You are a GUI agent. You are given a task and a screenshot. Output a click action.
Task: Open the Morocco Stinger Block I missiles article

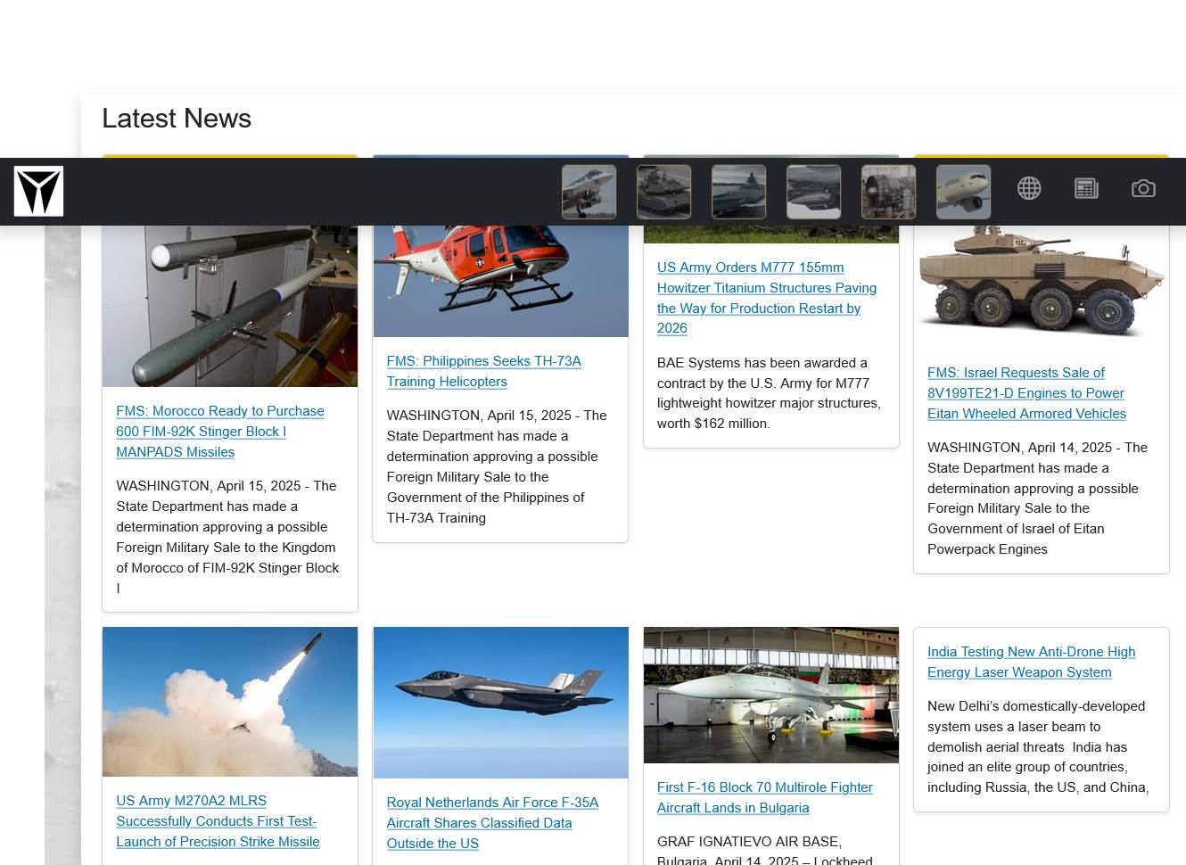pos(220,432)
